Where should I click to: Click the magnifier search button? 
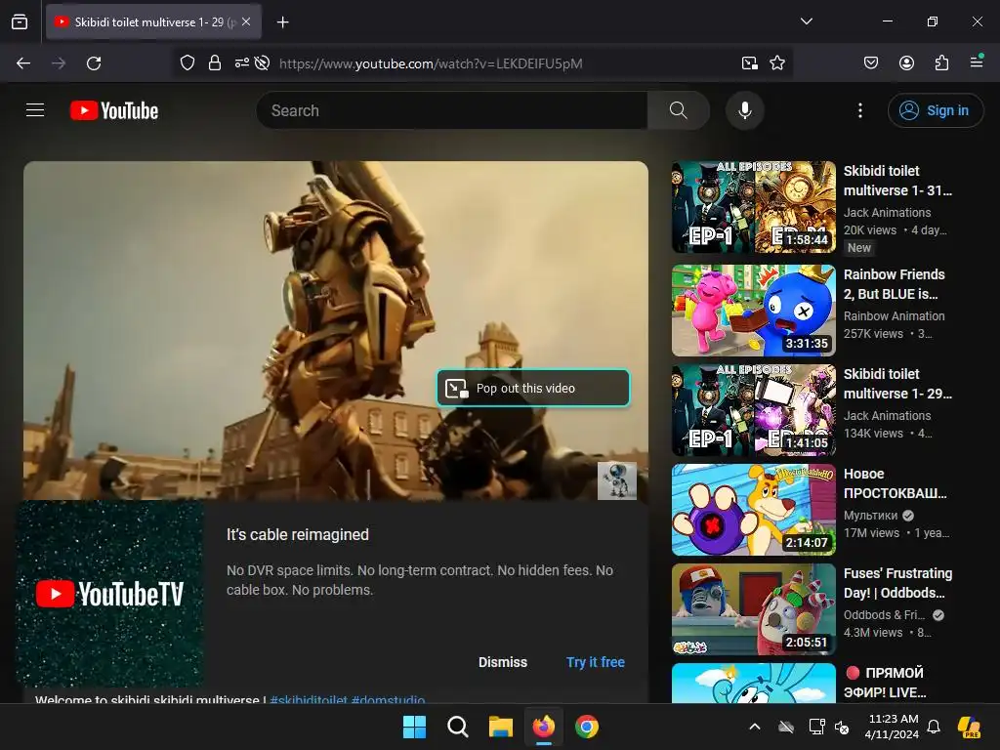(679, 110)
